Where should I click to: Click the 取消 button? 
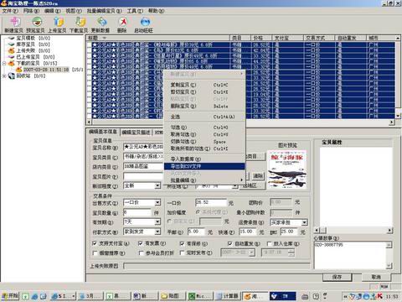[x=376, y=277]
